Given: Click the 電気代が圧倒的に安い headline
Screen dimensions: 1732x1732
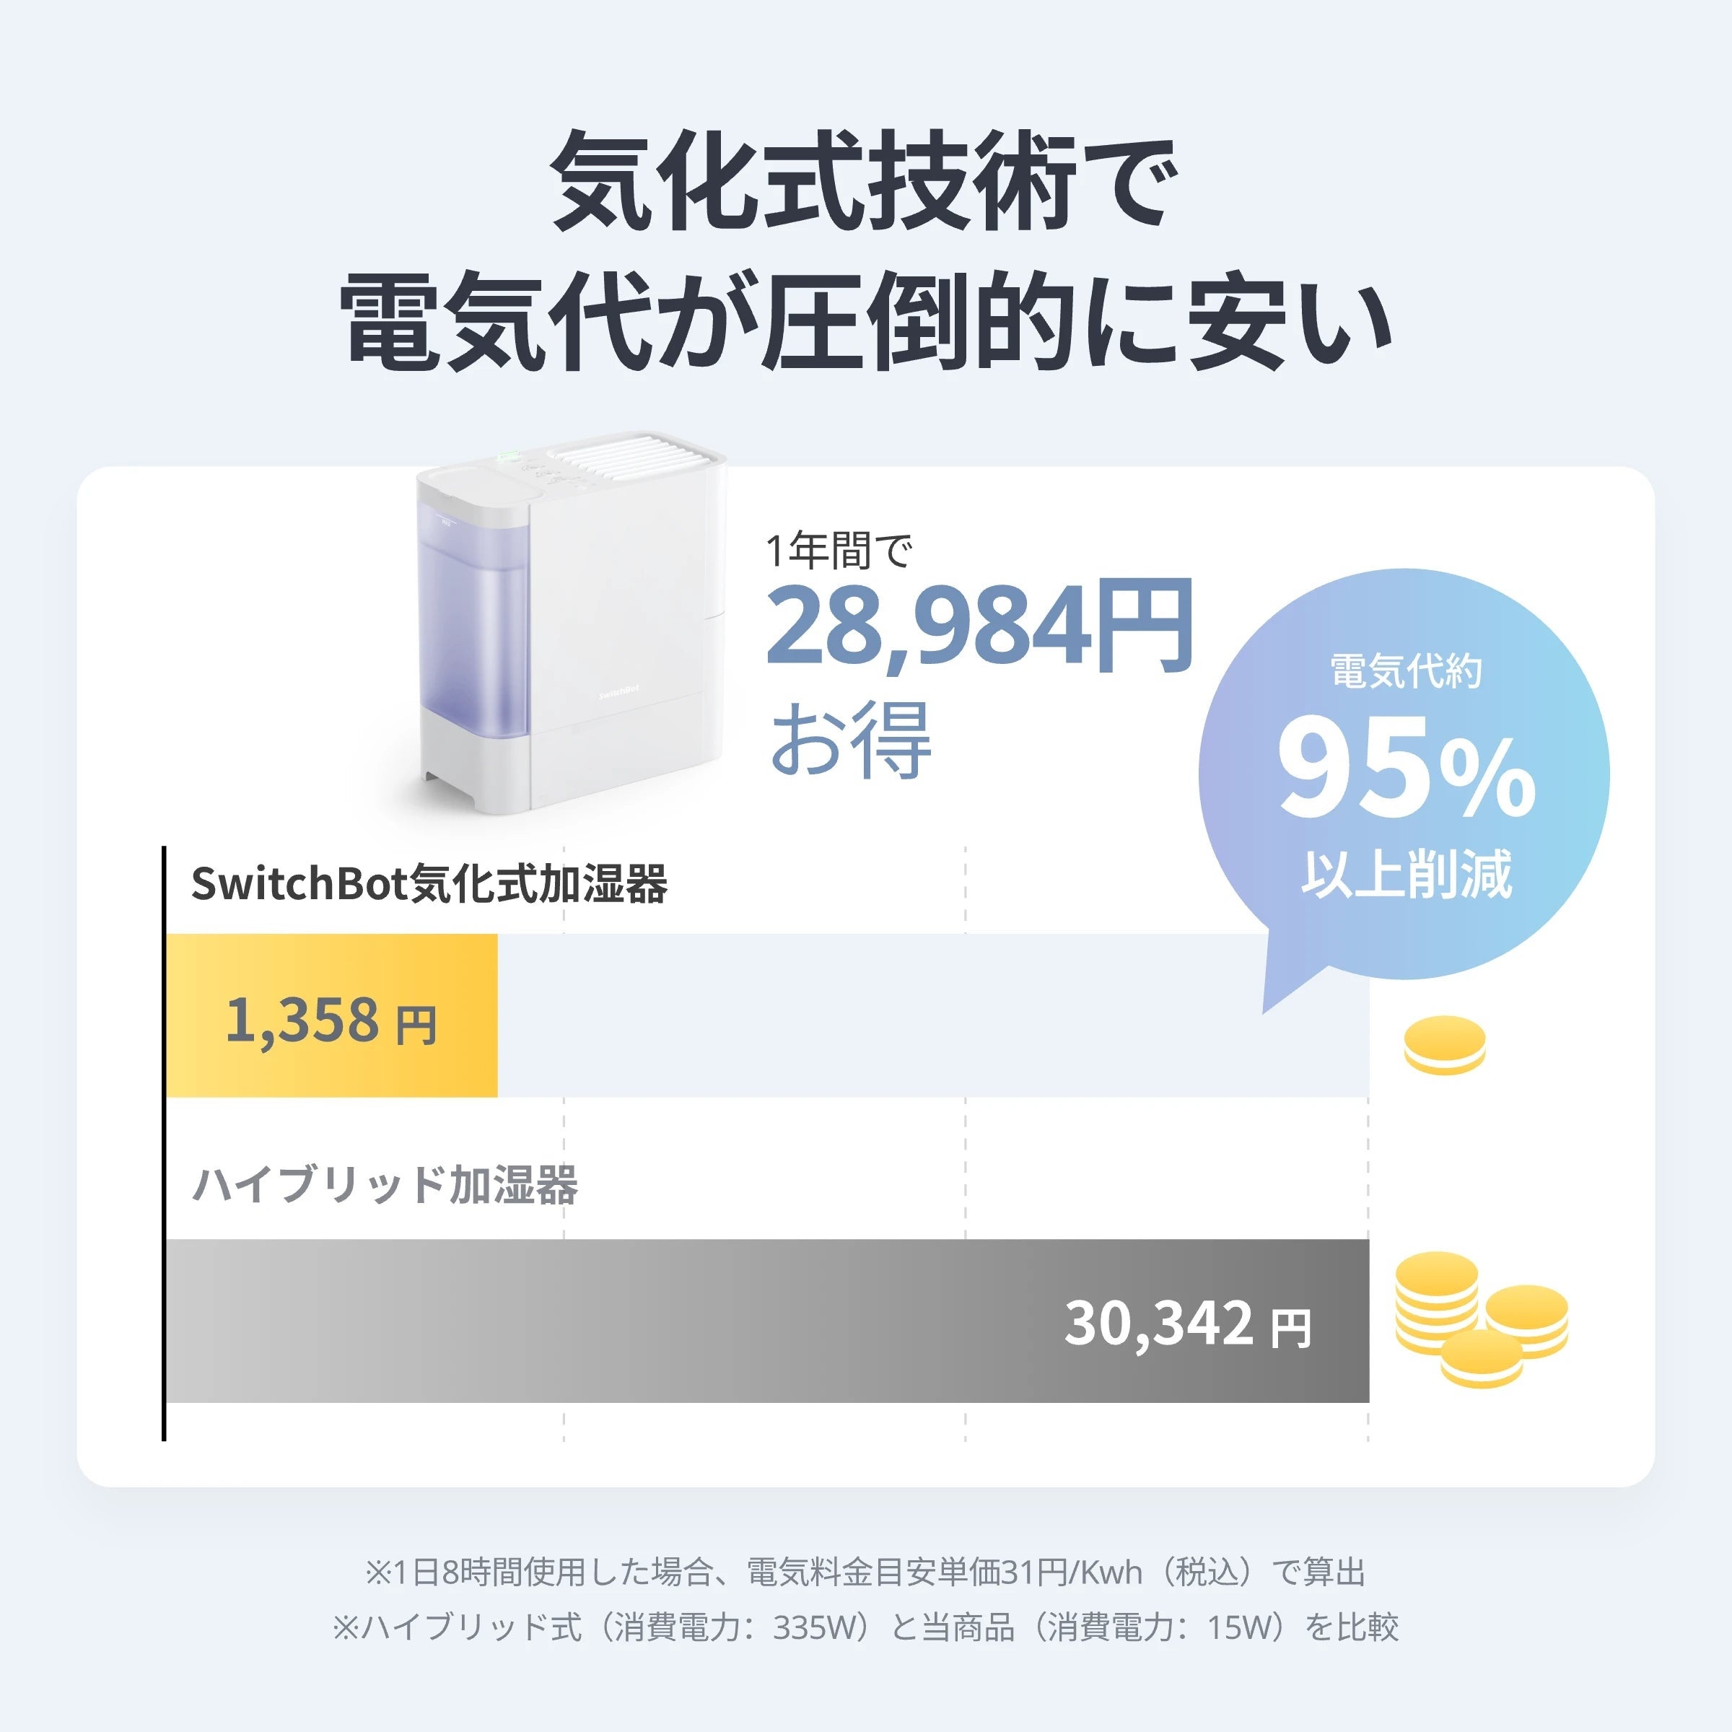Looking at the screenshot, I should (865, 322).
